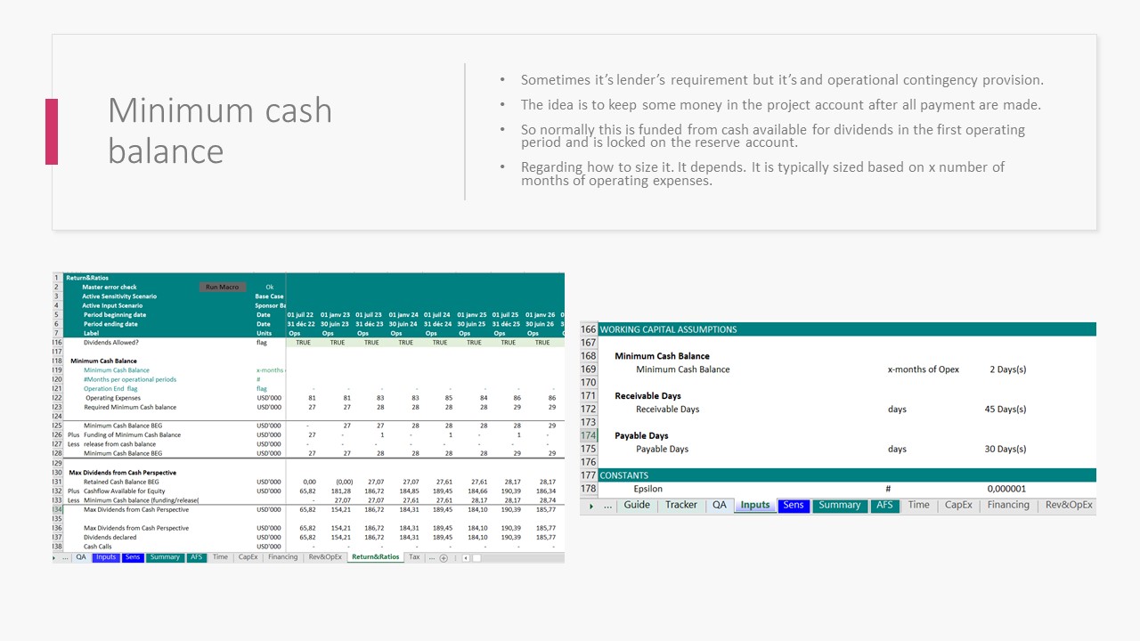Select the Tax sheet tab
The width and height of the screenshot is (1140, 641).
pyautogui.click(x=414, y=557)
